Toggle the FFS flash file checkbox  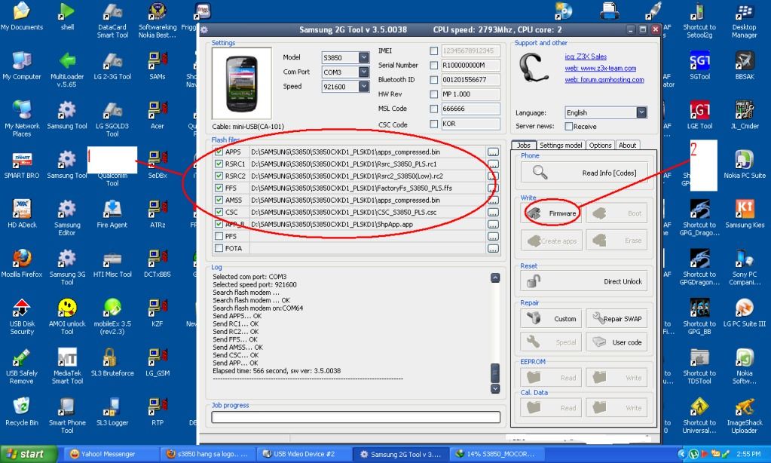pyautogui.click(x=219, y=188)
